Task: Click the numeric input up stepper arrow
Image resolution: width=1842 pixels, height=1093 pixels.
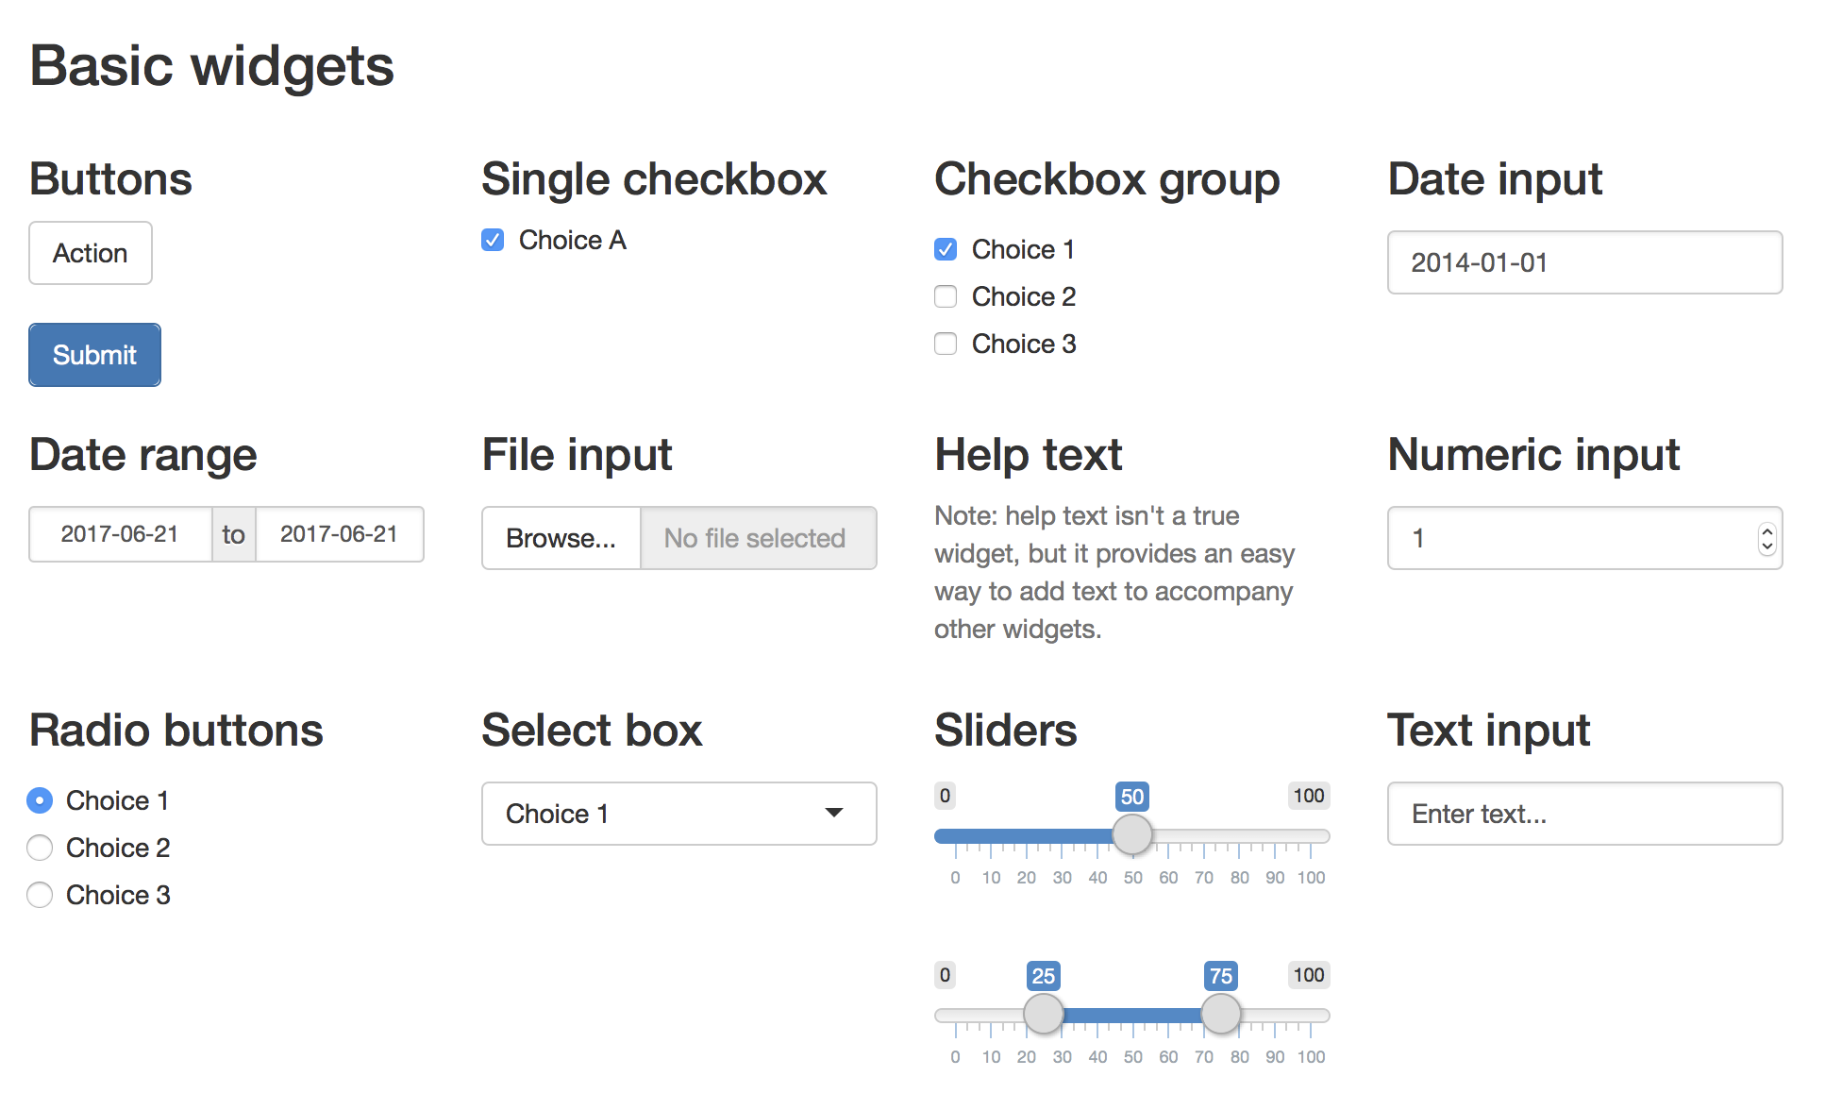Action: [x=1767, y=530]
